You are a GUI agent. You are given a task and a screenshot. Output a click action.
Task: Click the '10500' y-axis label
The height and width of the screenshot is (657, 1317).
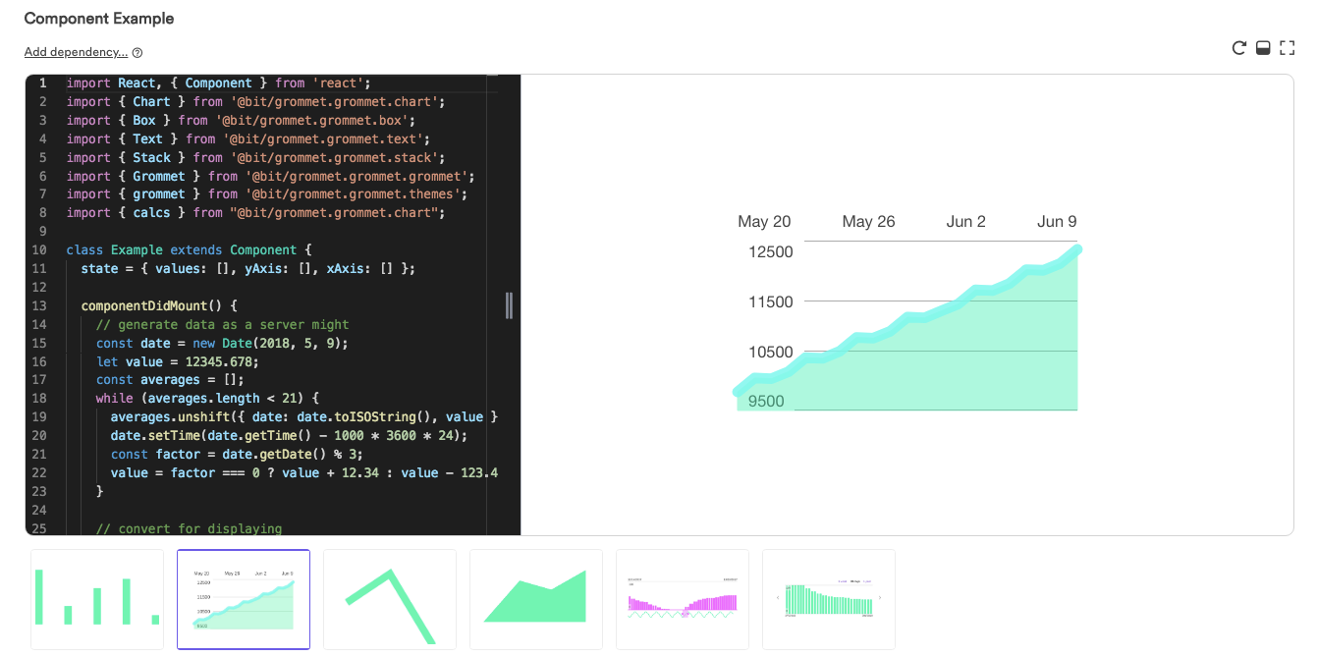770,353
